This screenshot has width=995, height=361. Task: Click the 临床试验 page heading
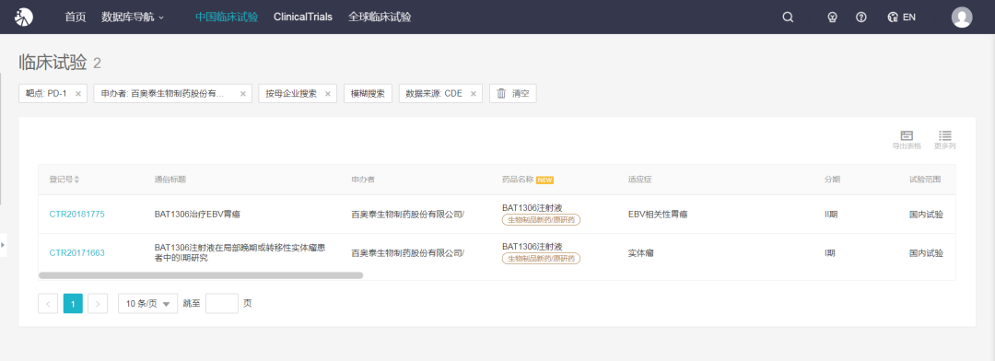53,63
